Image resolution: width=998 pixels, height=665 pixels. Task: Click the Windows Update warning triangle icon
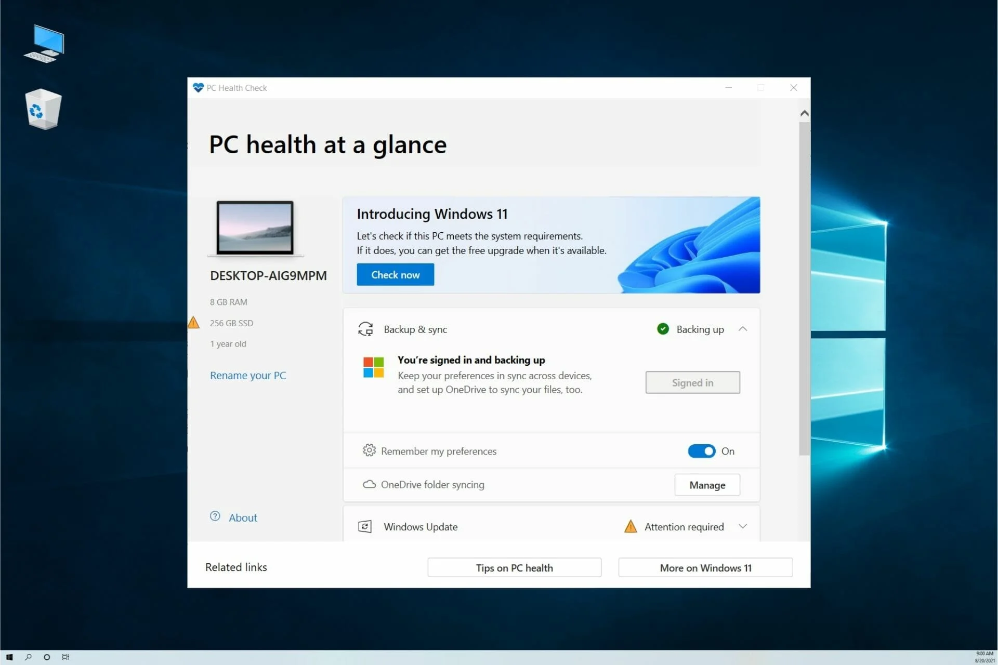click(x=631, y=526)
